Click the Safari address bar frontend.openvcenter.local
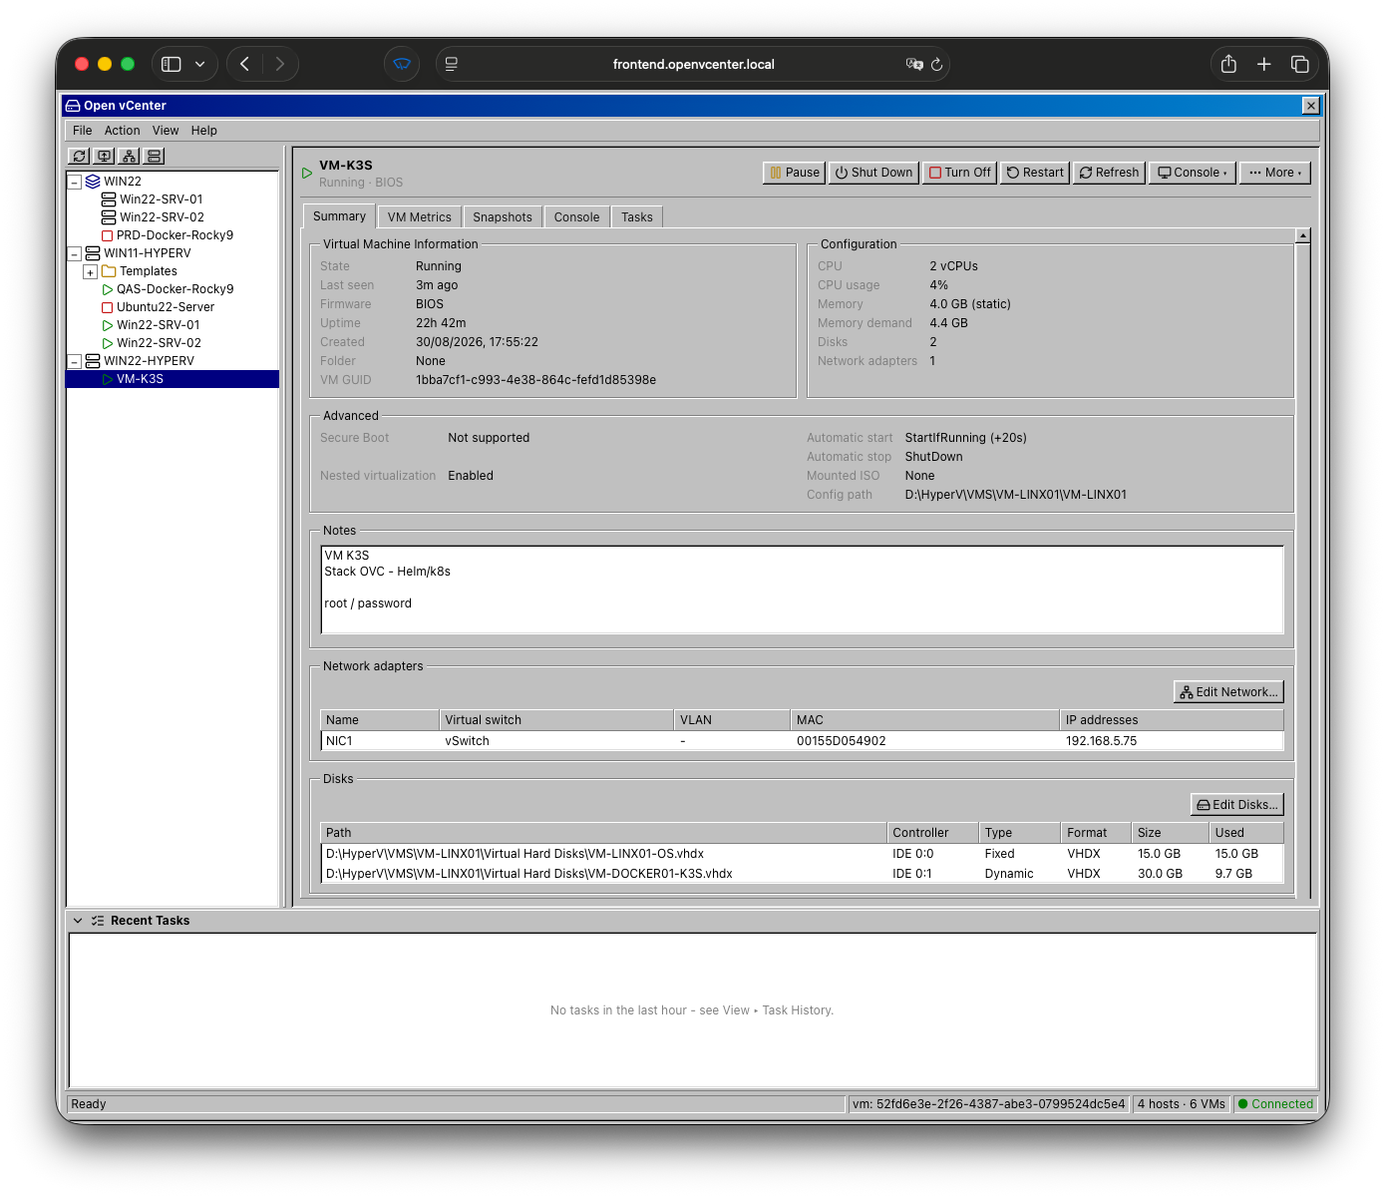This screenshot has width=1385, height=1198. click(693, 64)
